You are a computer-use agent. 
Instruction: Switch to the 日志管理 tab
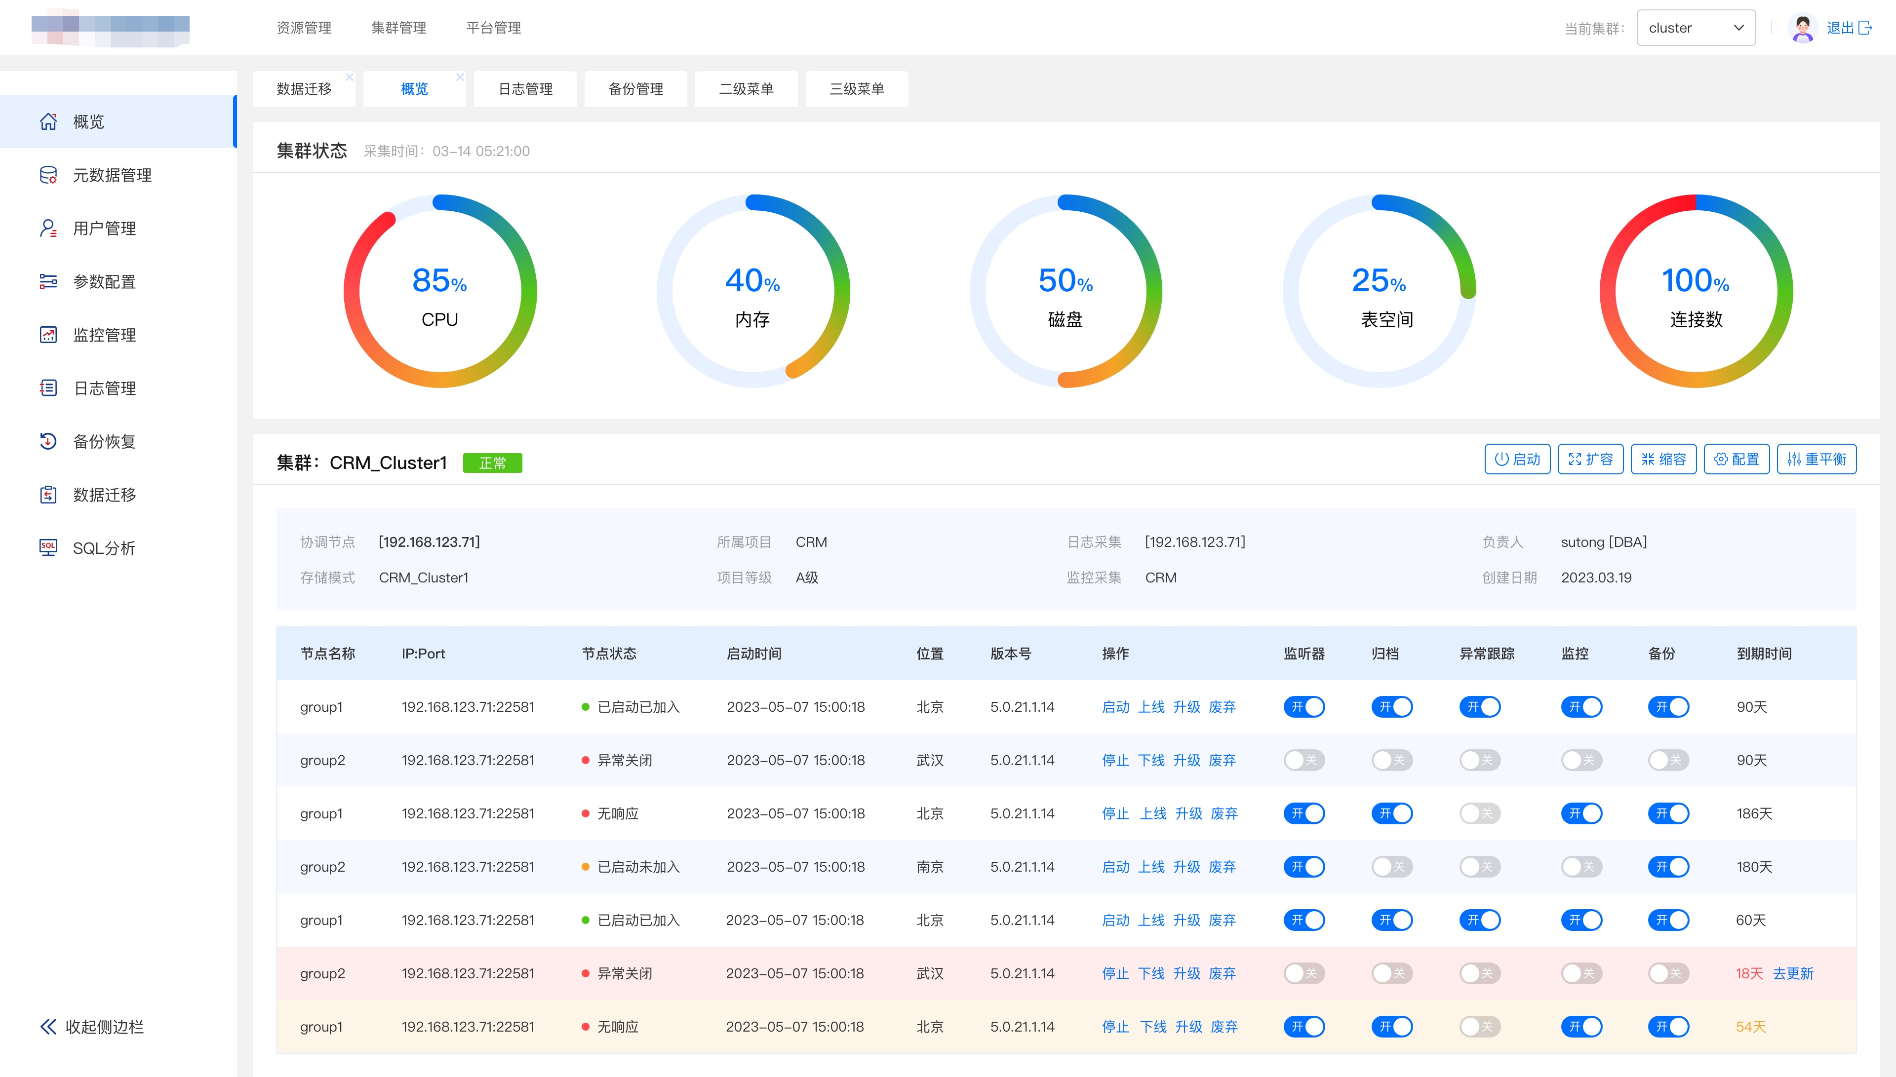[x=525, y=89]
